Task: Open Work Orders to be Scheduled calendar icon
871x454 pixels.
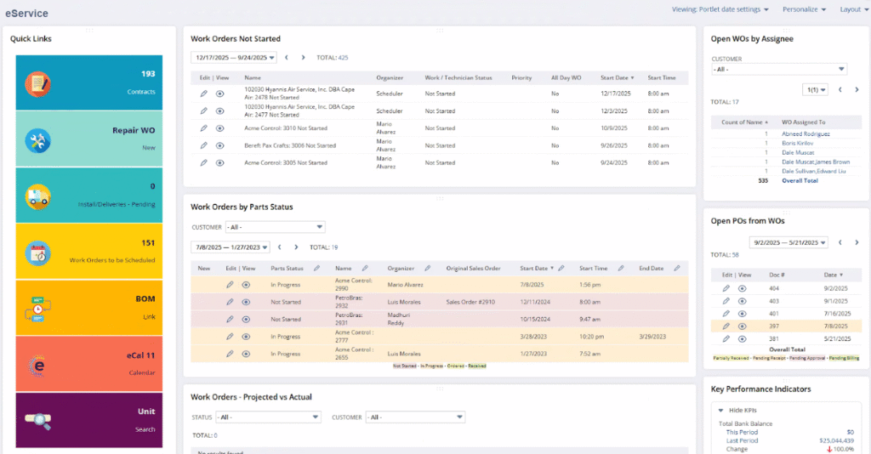Action: coord(38,253)
